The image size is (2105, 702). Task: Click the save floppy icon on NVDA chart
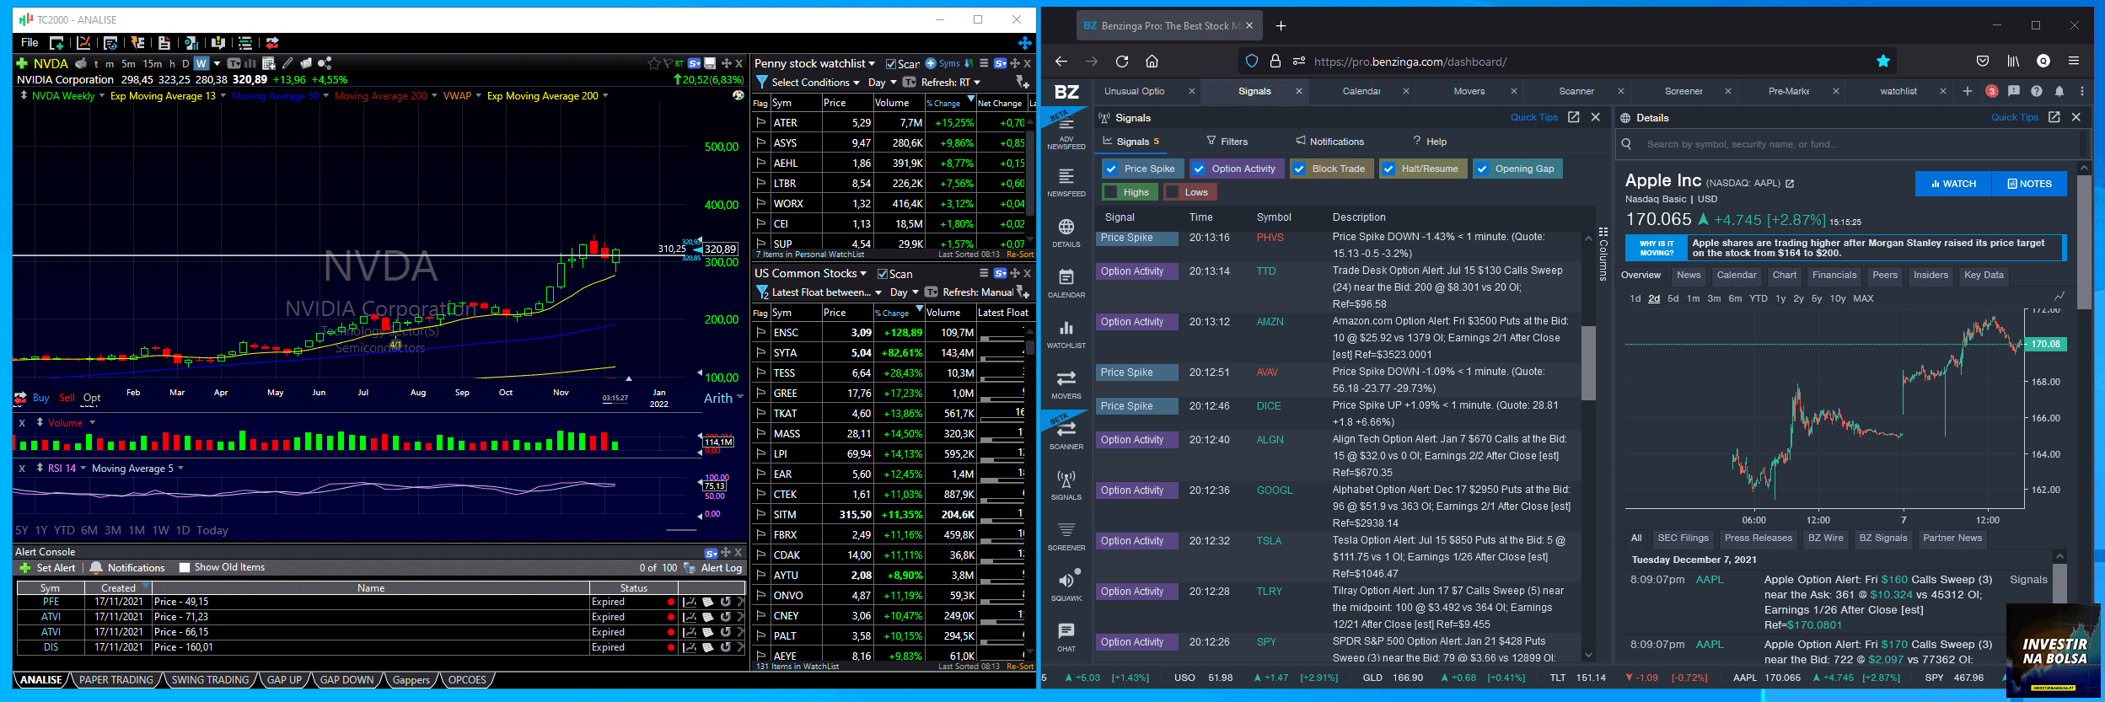(710, 63)
